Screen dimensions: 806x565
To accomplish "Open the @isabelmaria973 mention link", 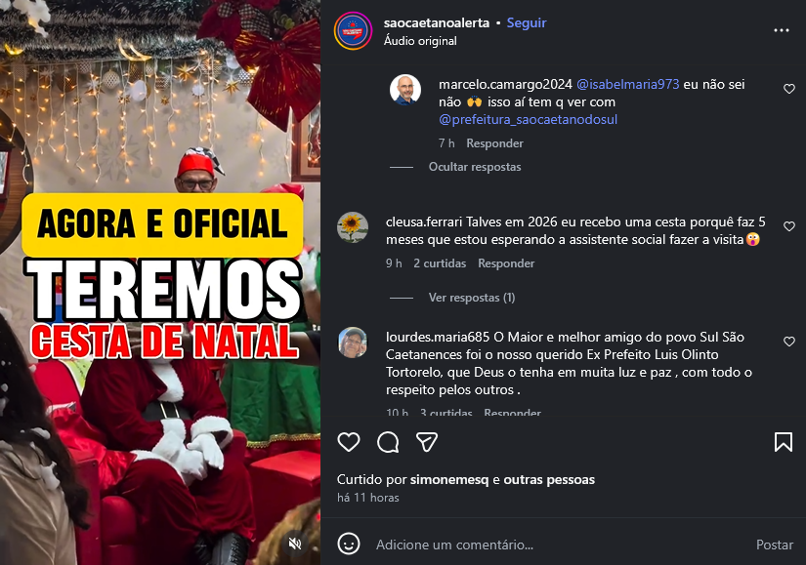I will point(627,84).
